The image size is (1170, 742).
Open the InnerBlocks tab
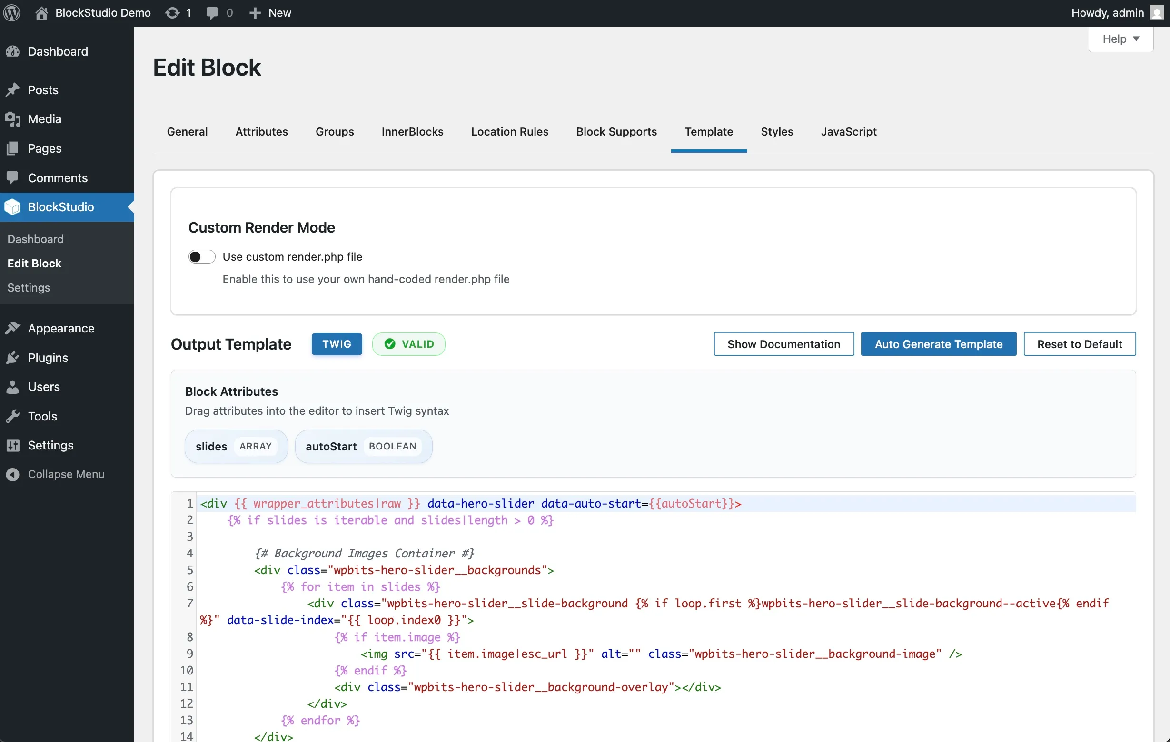[x=413, y=132]
